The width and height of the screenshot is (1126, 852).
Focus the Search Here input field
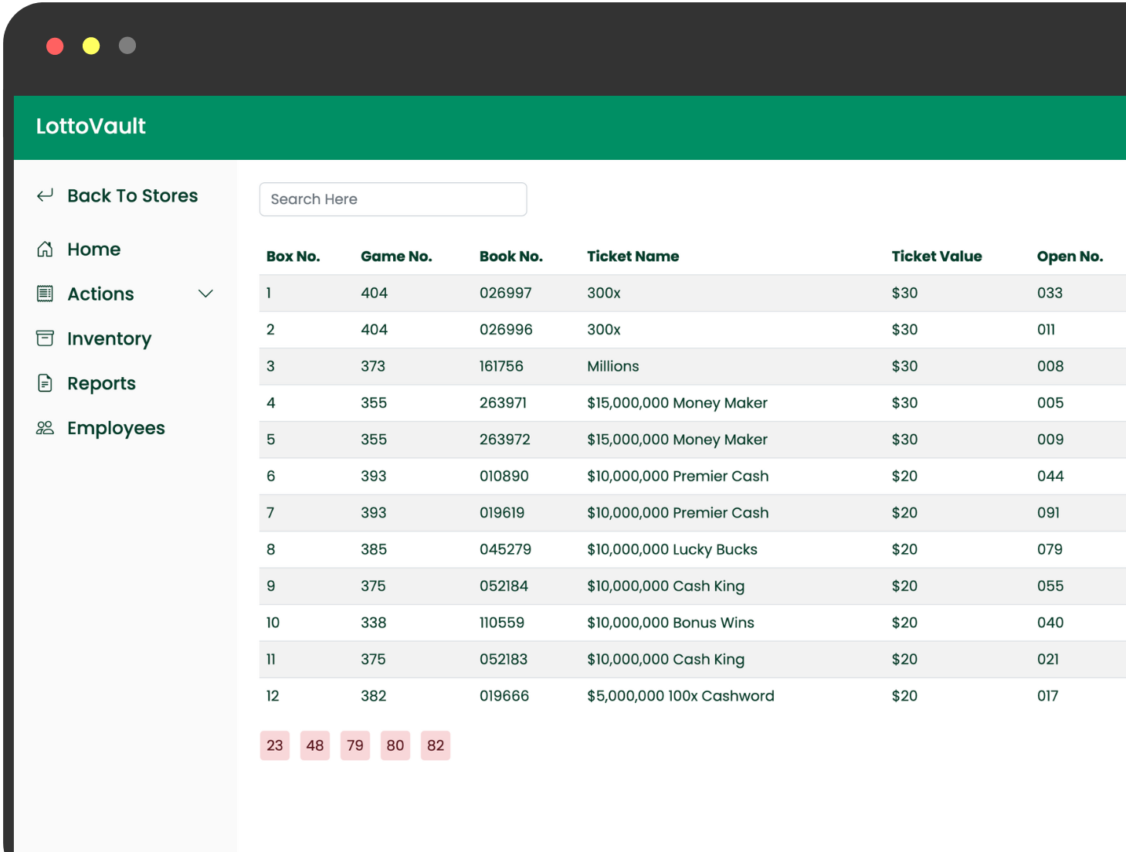393,199
